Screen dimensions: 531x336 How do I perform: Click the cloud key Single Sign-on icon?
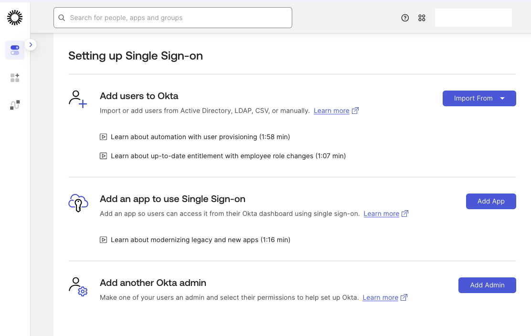click(78, 203)
